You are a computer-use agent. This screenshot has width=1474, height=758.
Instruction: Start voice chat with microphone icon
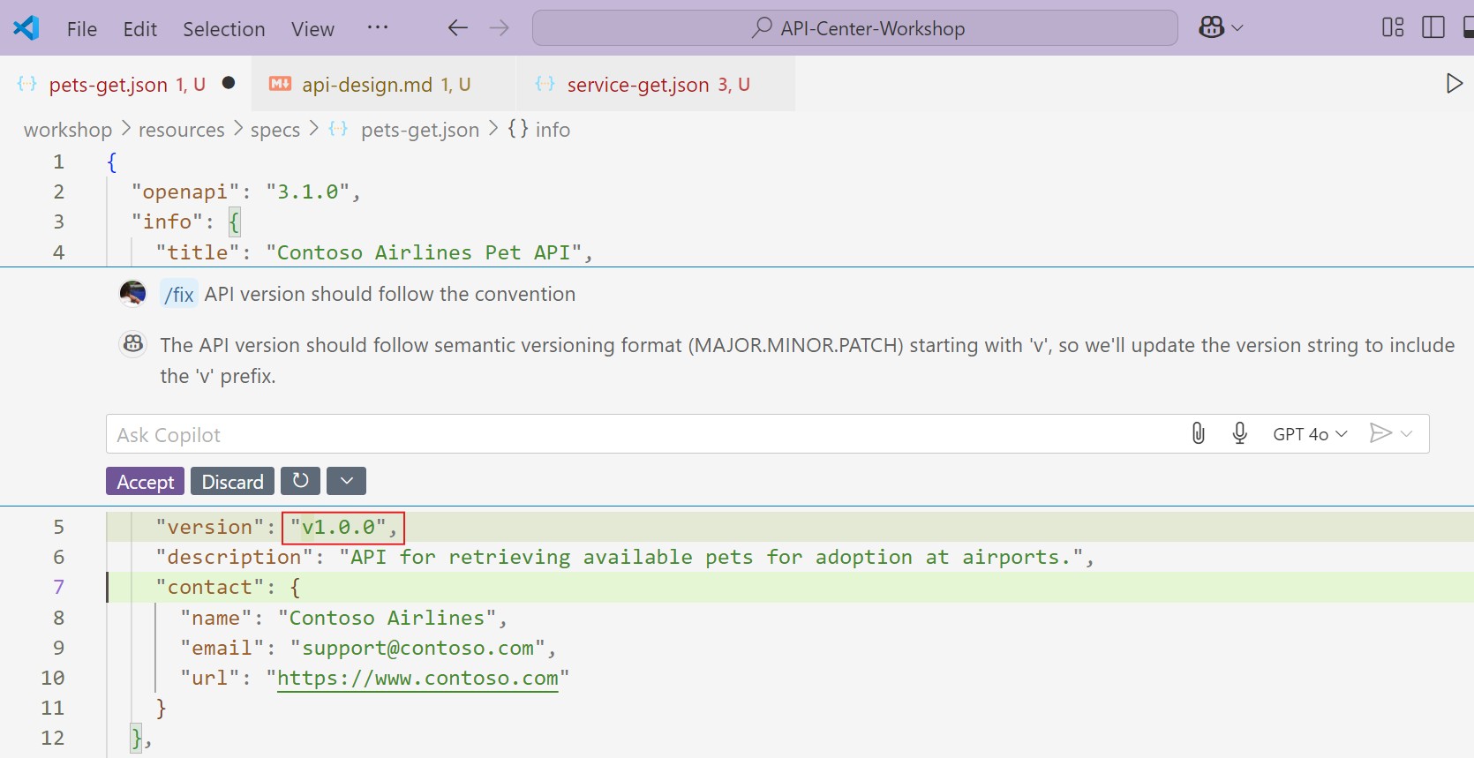pos(1240,433)
